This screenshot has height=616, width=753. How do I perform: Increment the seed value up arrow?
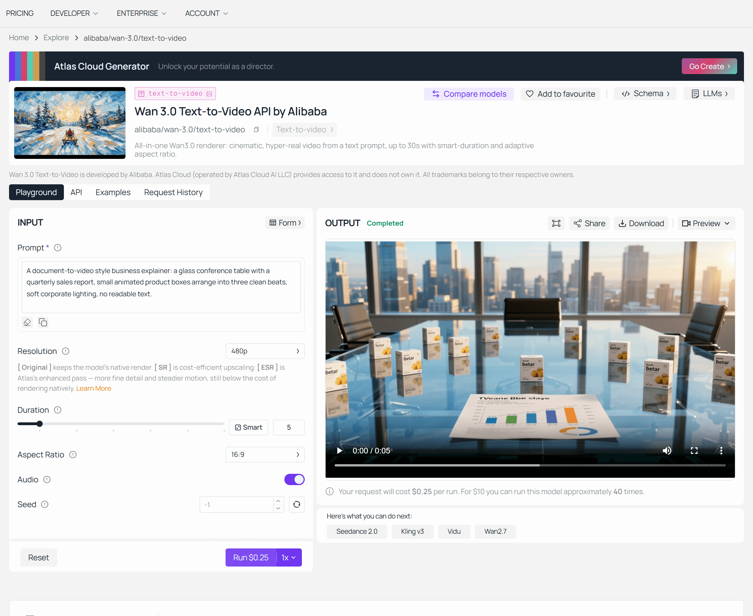click(278, 501)
